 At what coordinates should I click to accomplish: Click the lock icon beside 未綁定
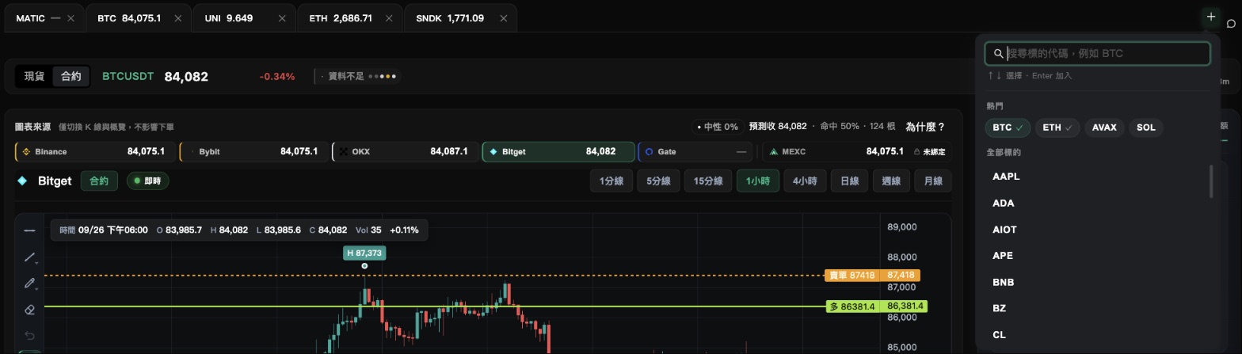[917, 152]
